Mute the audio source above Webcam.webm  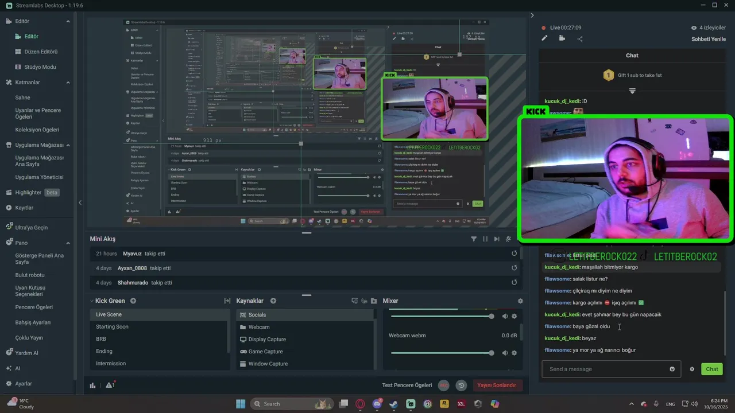(x=505, y=316)
